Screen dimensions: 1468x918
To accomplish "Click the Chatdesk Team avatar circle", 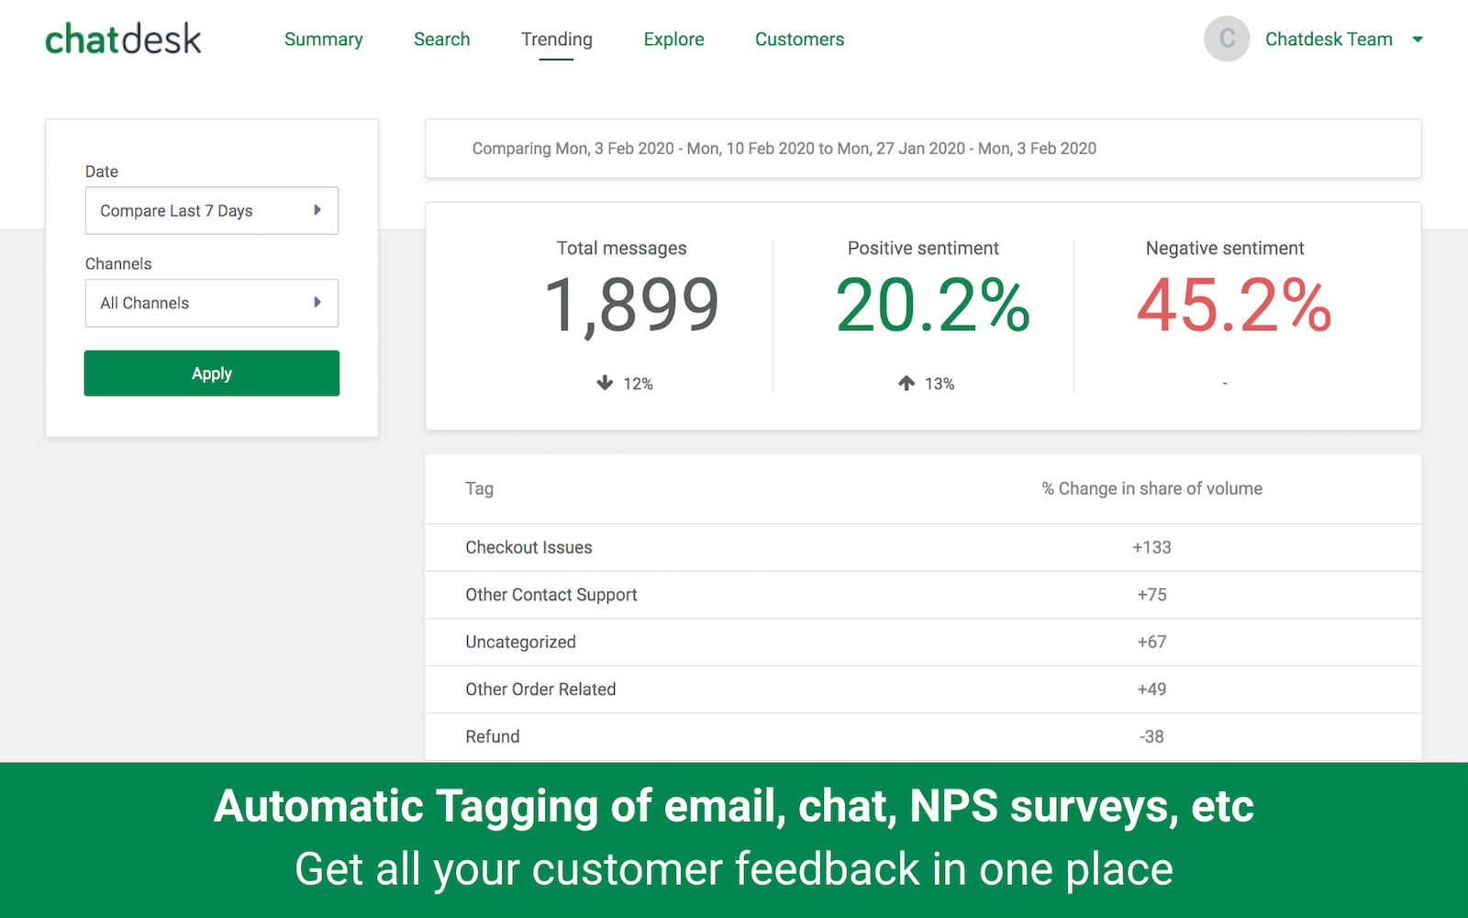I will (x=1227, y=39).
